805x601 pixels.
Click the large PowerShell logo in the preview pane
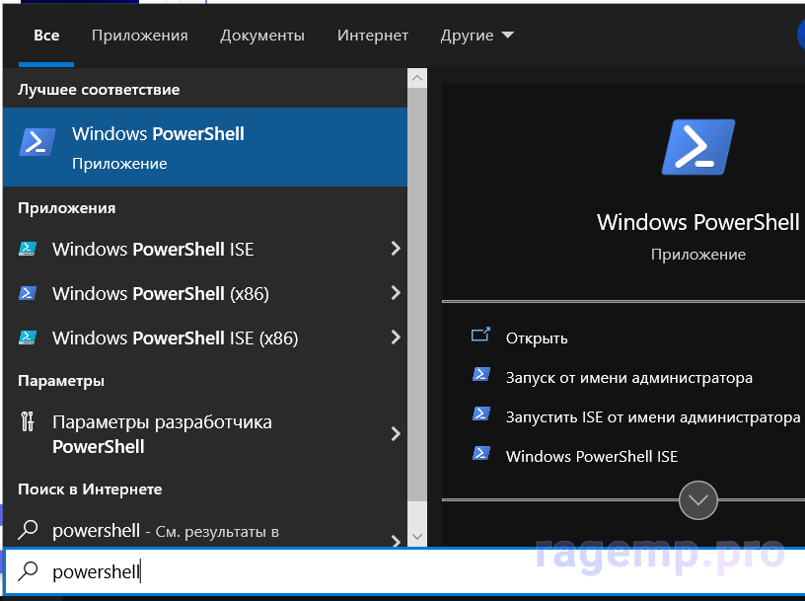tap(697, 147)
